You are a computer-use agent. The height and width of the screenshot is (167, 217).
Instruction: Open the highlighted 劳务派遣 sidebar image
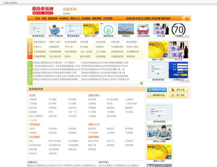(x=178, y=50)
